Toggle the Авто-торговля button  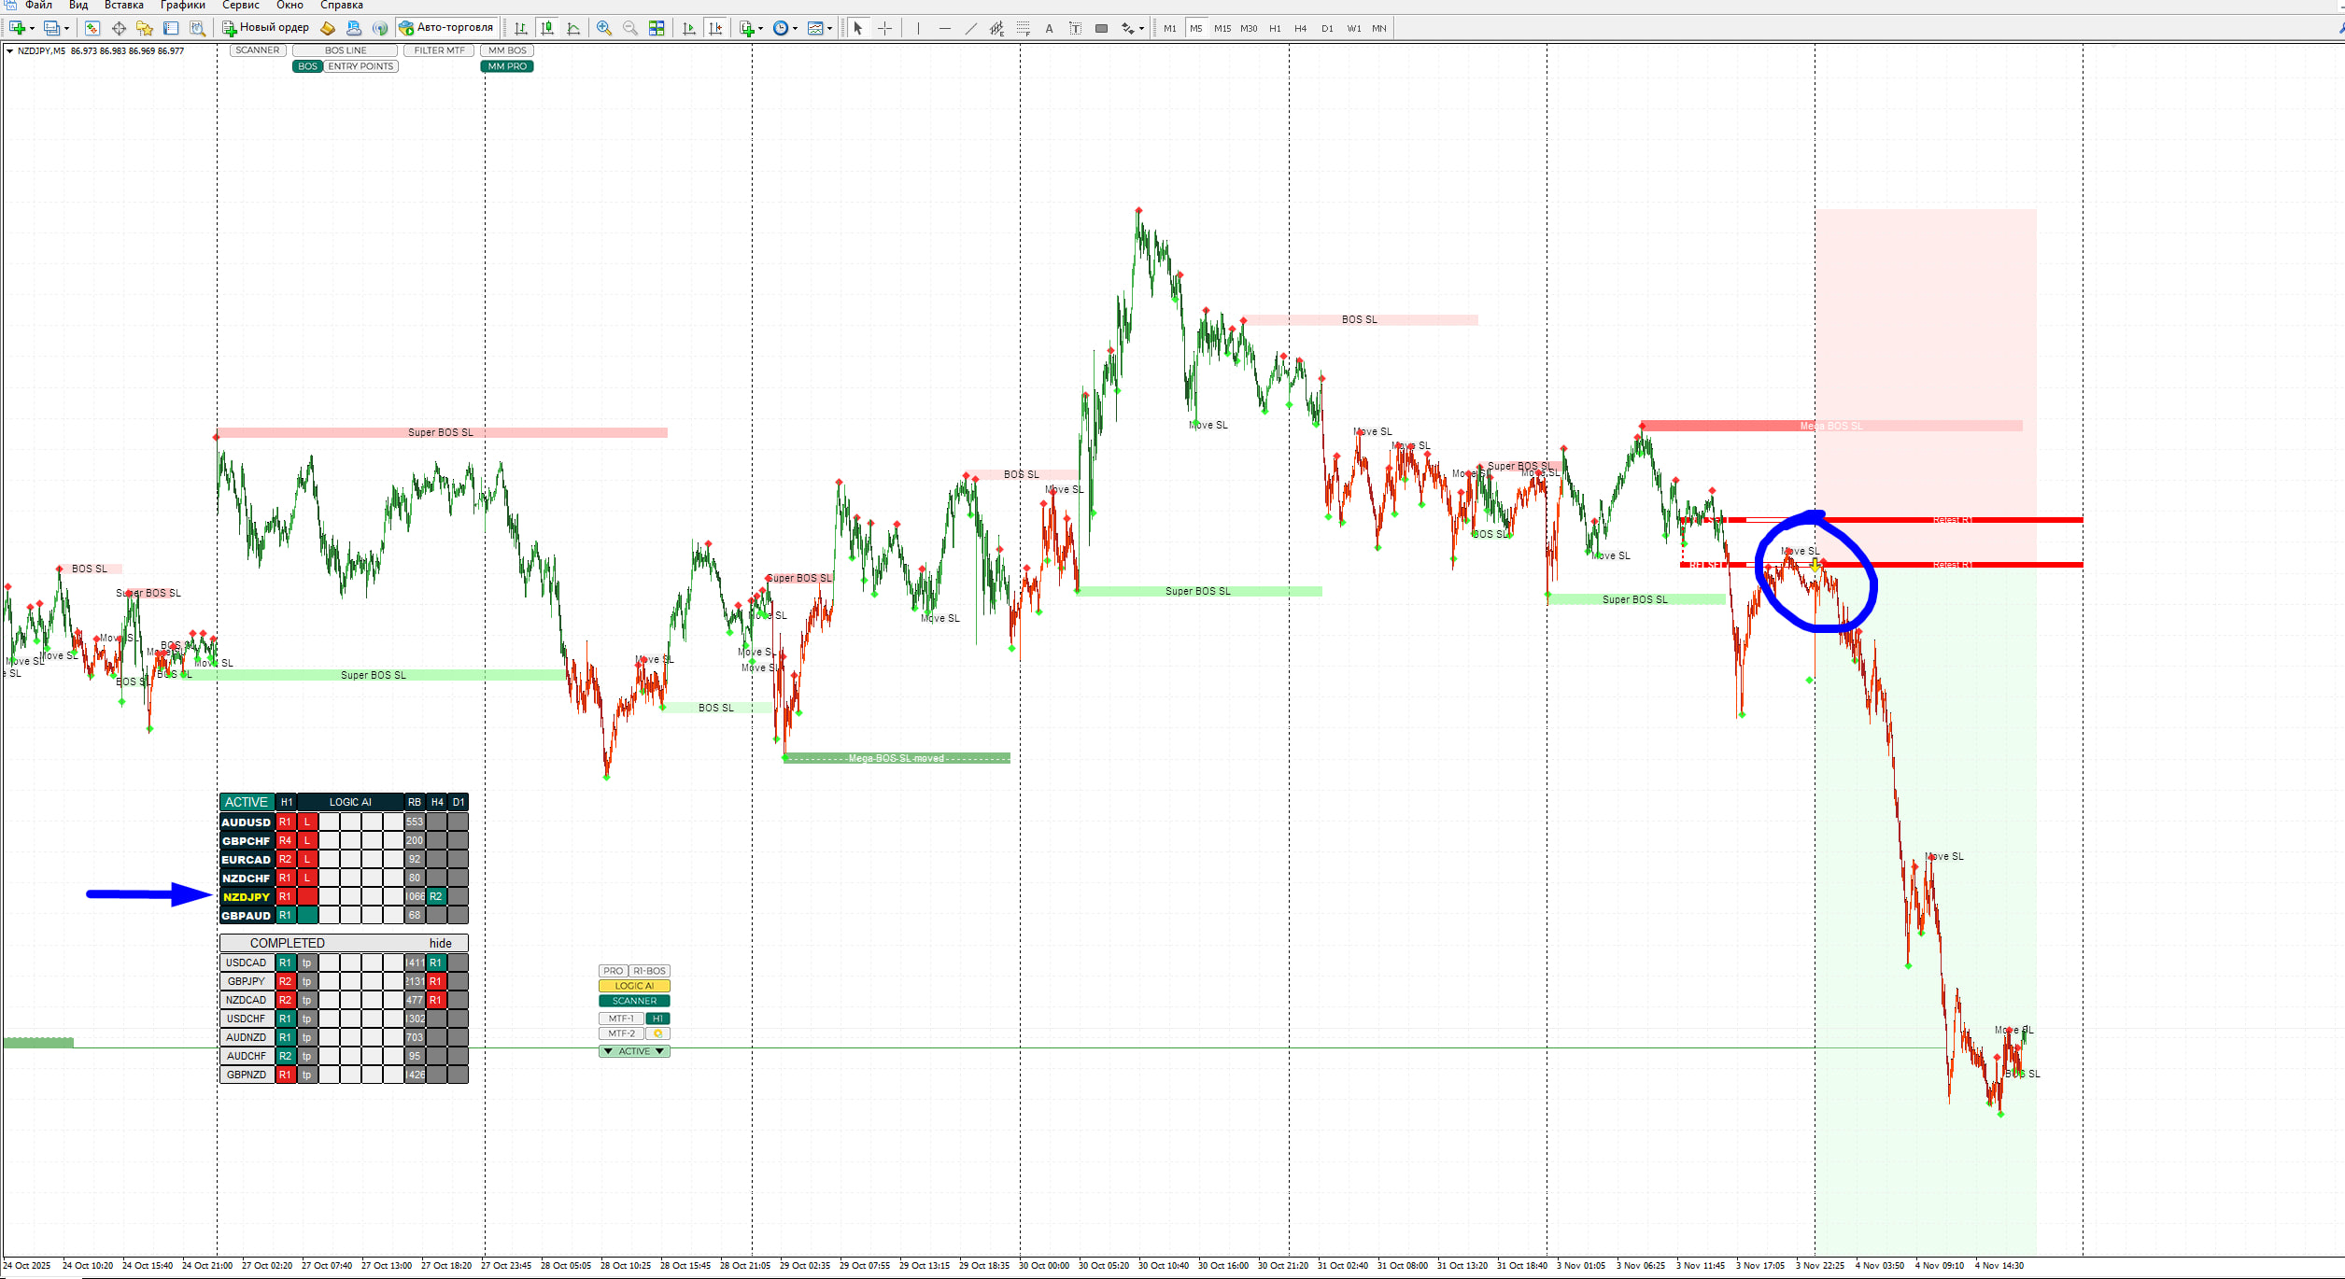tap(446, 28)
